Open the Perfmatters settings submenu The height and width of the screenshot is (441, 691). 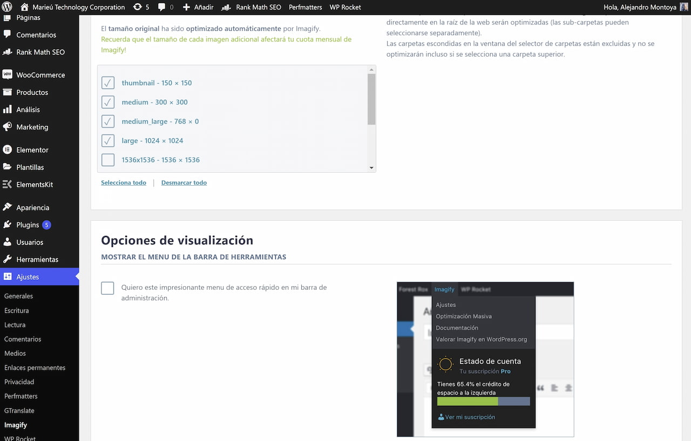point(21,396)
